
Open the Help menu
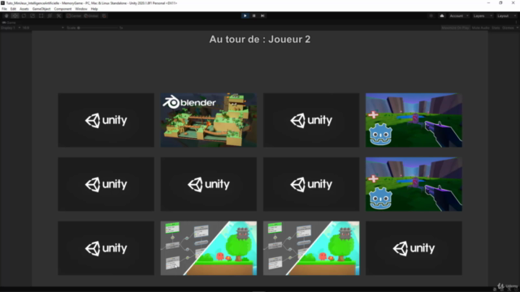coord(94,9)
